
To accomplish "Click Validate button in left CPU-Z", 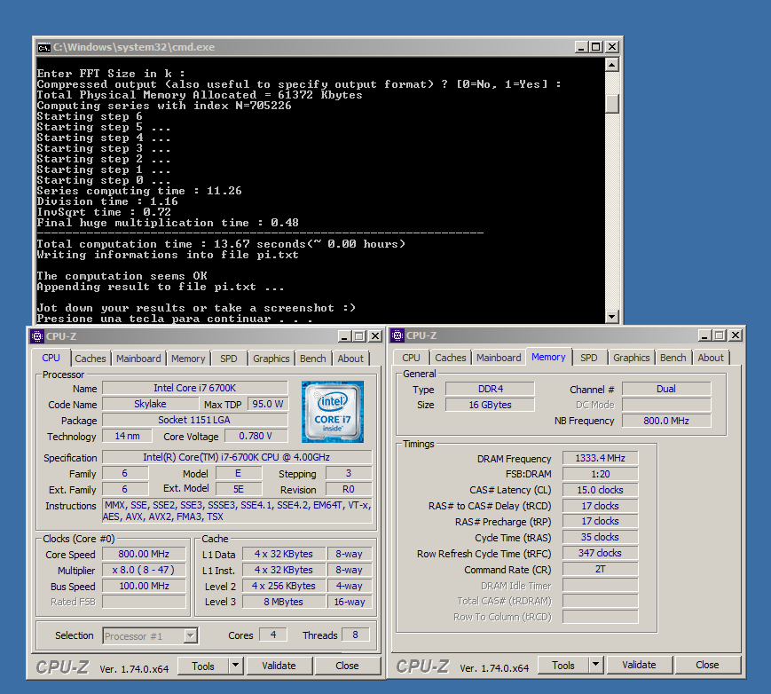I will (279, 666).
